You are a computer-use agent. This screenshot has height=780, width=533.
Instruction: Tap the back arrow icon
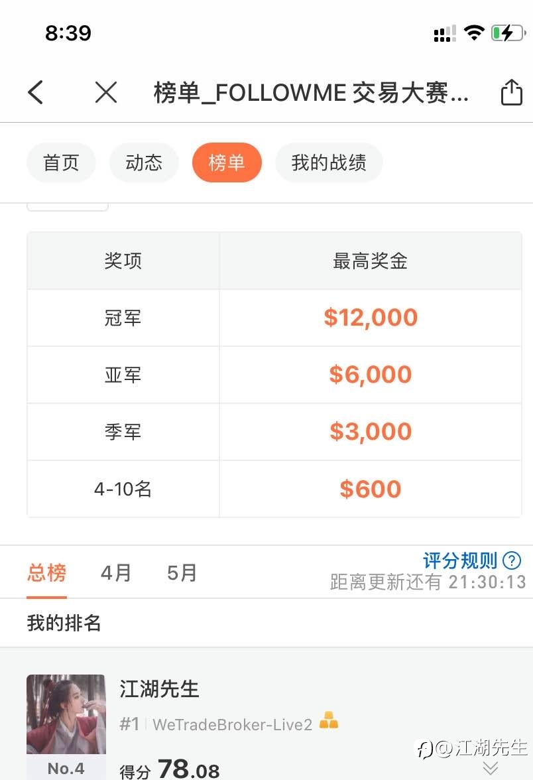[x=35, y=92]
